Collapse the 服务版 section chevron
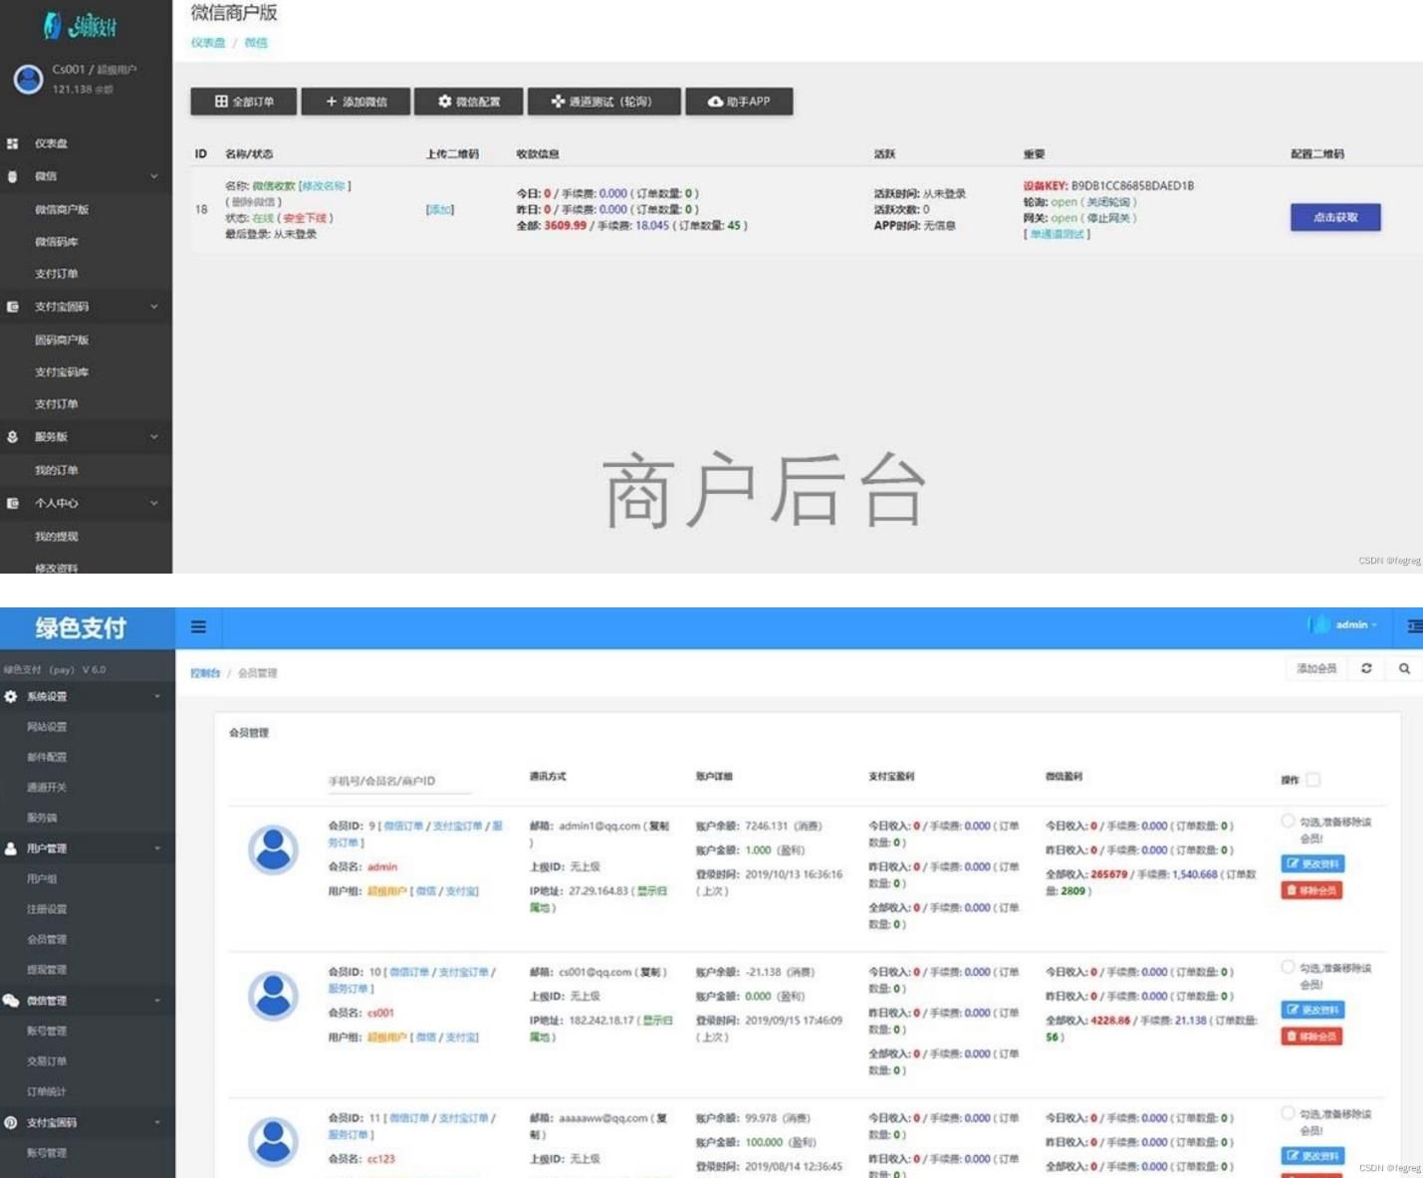 pyautogui.click(x=154, y=436)
